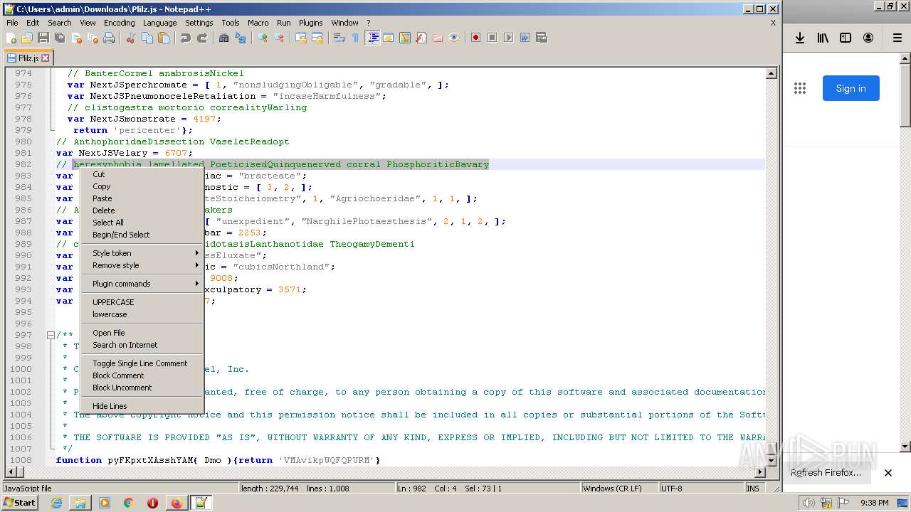Click the Redo arrow icon

pyautogui.click(x=202, y=38)
